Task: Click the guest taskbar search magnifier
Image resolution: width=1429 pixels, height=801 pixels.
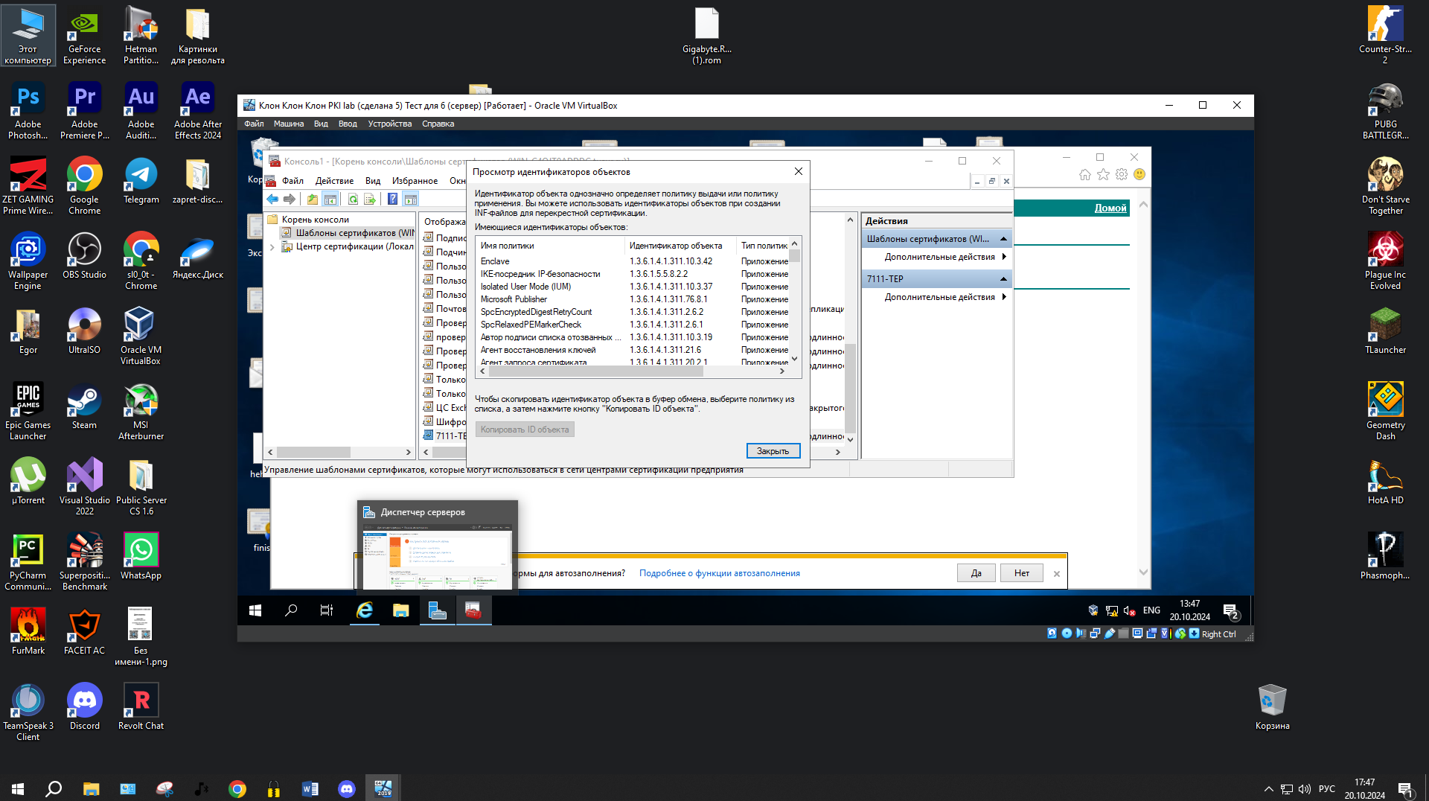Action: 291,610
